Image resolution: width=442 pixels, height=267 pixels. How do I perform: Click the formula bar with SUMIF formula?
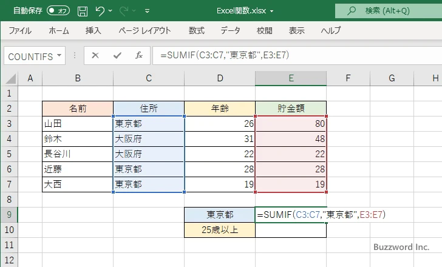pyautogui.click(x=297, y=55)
